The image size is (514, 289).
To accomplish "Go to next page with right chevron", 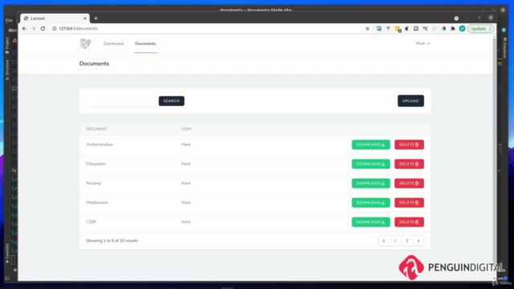I will click(x=418, y=241).
